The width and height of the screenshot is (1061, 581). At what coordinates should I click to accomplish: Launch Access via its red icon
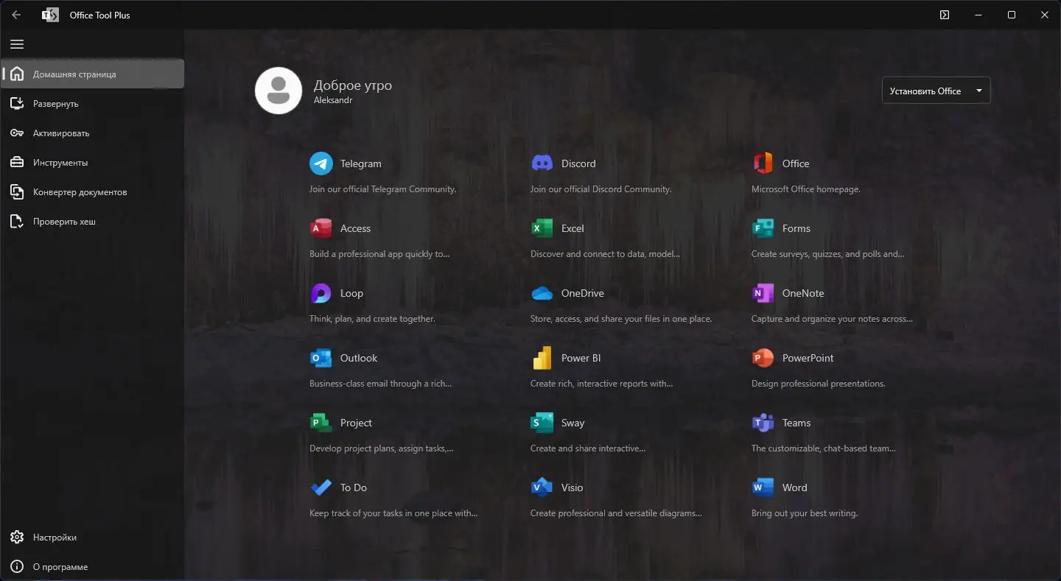[321, 228]
